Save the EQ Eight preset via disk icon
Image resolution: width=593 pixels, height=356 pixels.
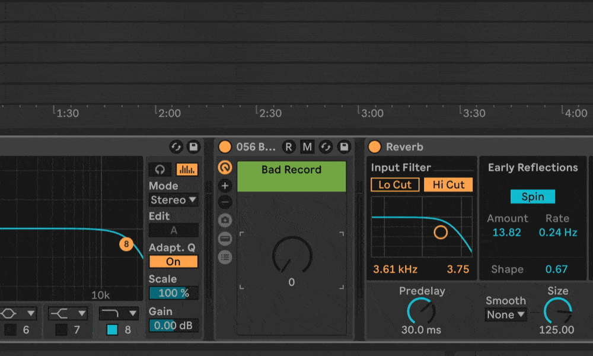(x=193, y=147)
